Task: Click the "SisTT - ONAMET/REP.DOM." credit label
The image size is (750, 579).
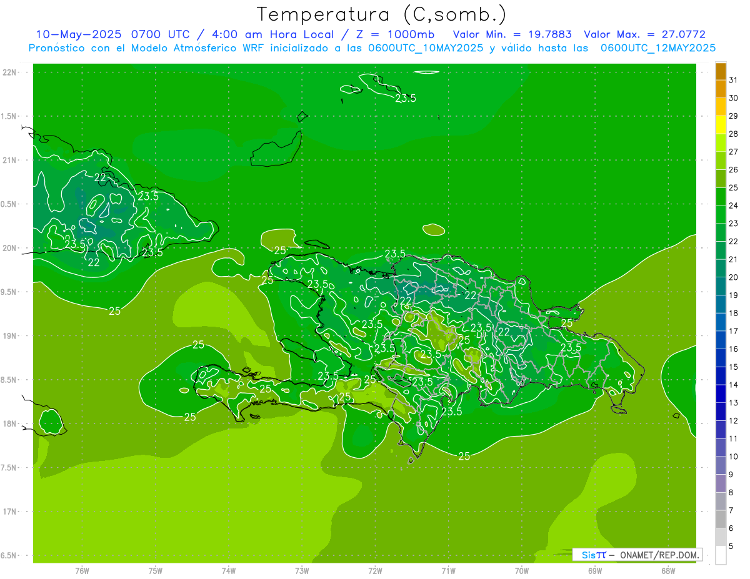Action: pyautogui.click(x=637, y=555)
